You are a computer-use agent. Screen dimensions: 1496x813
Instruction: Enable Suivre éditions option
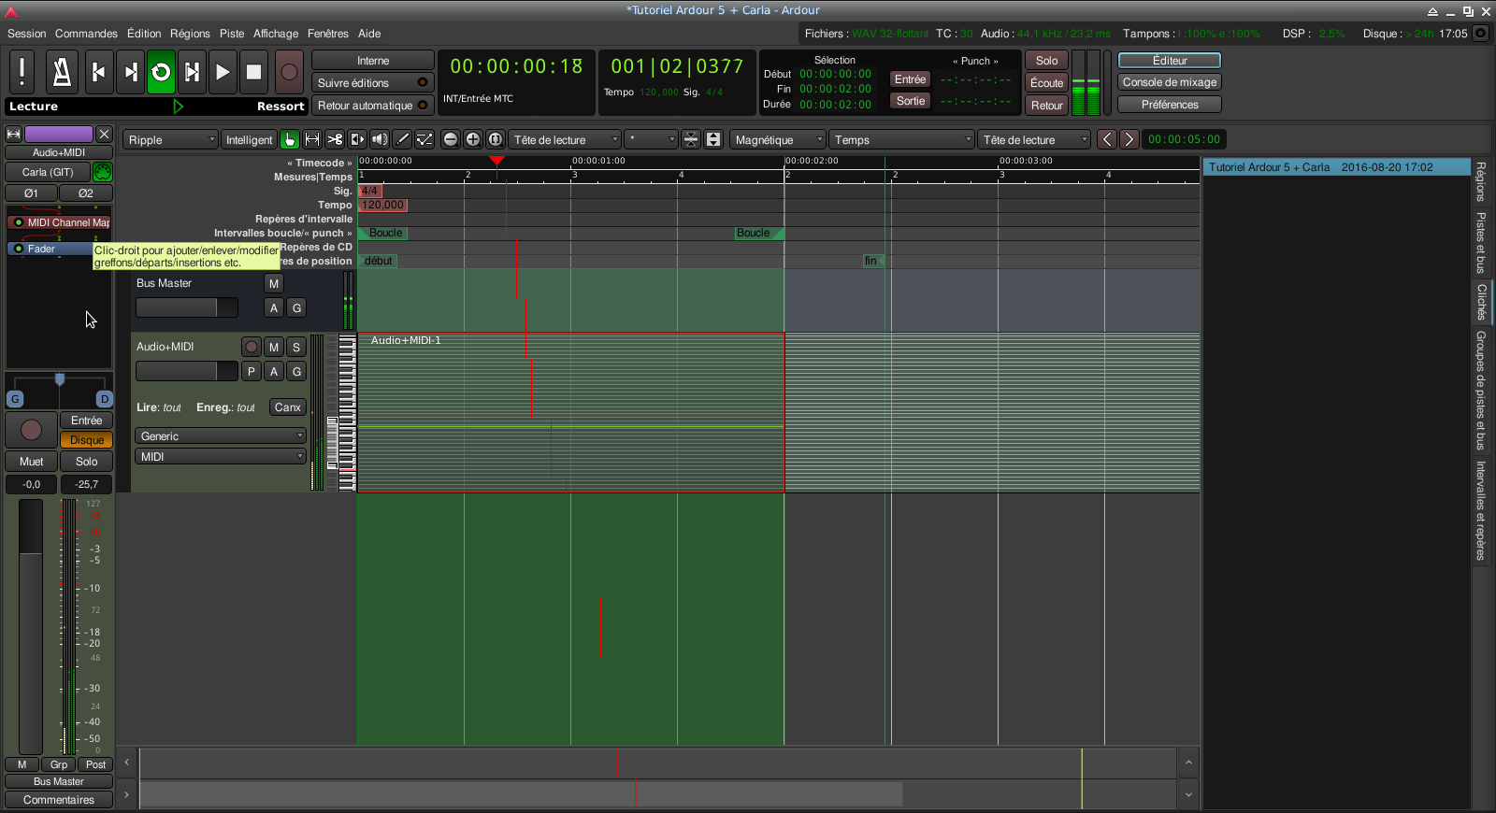[372, 83]
